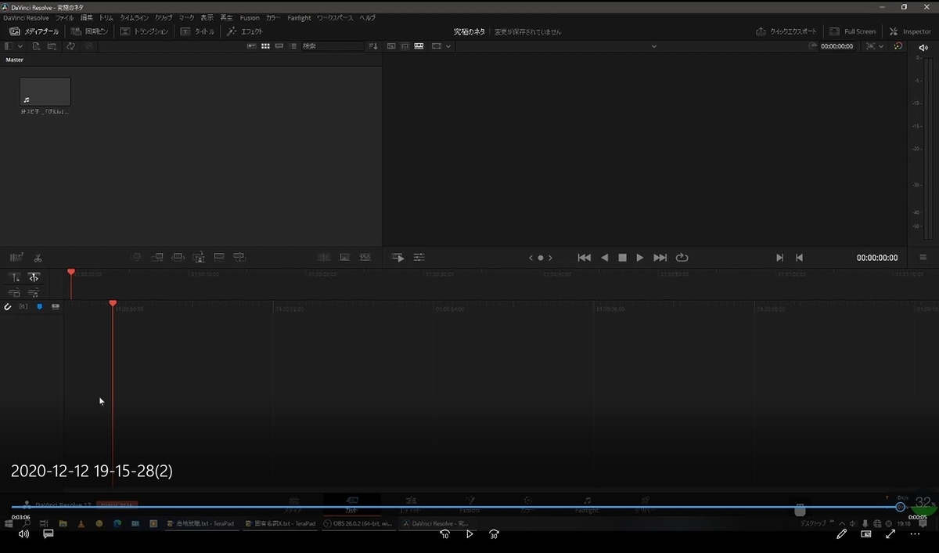Click the import media icon
The width and height of the screenshot is (939, 553).
click(36, 46)
